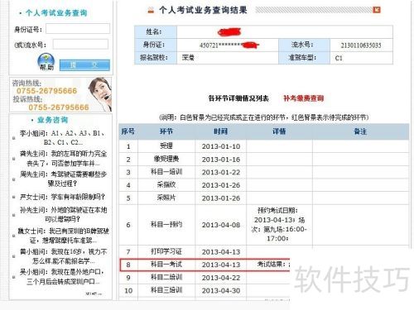Click the 备注 column header
This screenshot has height=310, width=414.
(360, 131)
